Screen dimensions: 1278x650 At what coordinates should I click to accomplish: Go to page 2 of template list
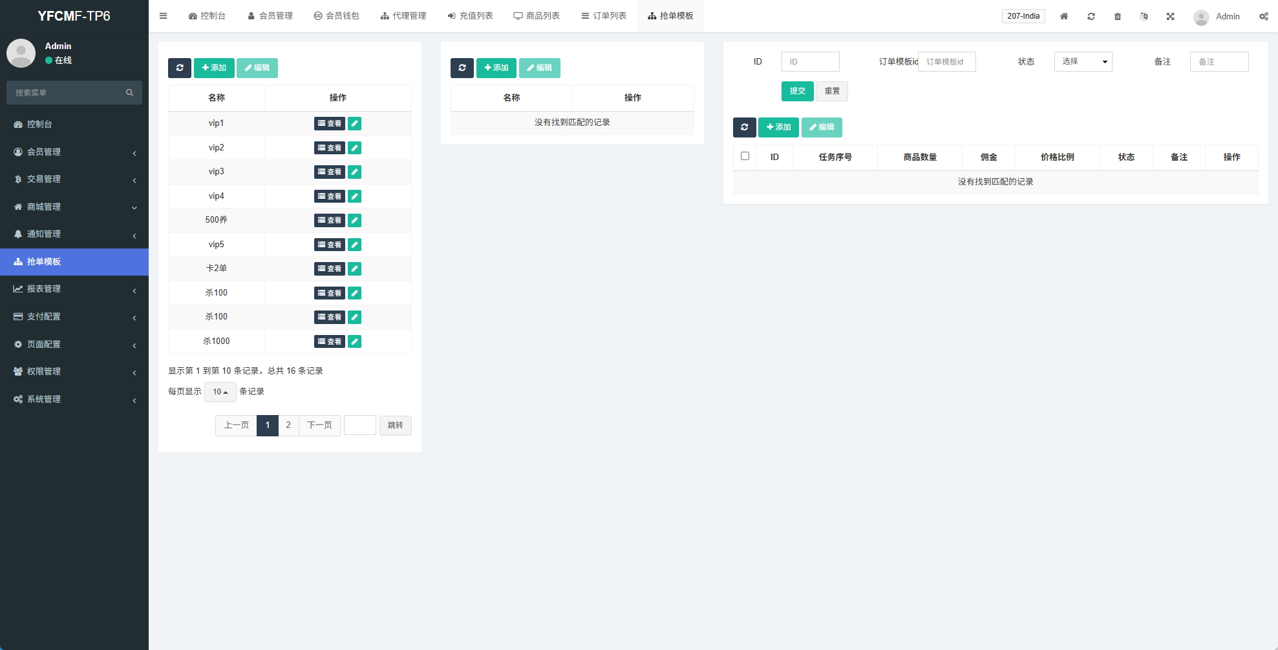tap(288, 425)
